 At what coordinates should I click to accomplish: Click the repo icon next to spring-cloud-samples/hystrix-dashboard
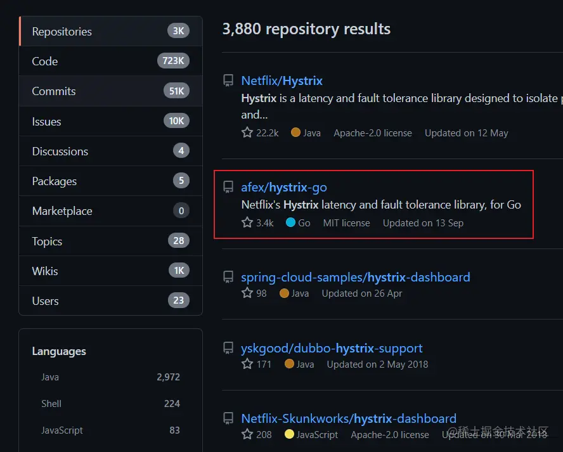(x=228, y=277)
